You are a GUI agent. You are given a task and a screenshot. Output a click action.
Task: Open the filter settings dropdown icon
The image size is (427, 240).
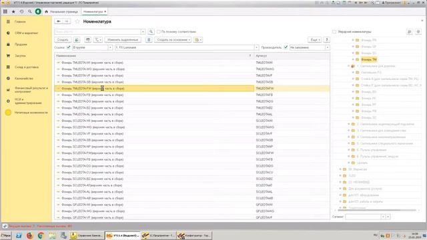pos(98,40)
